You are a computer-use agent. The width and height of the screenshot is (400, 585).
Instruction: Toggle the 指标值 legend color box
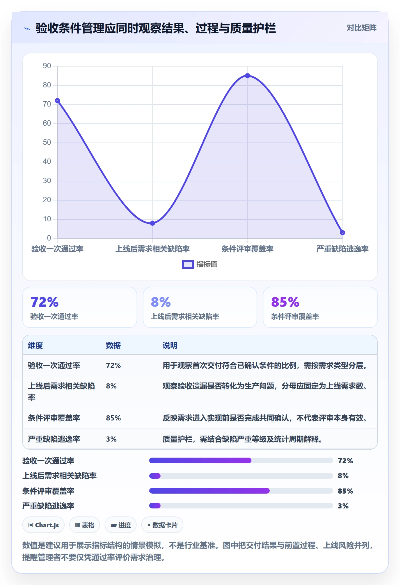188,265
